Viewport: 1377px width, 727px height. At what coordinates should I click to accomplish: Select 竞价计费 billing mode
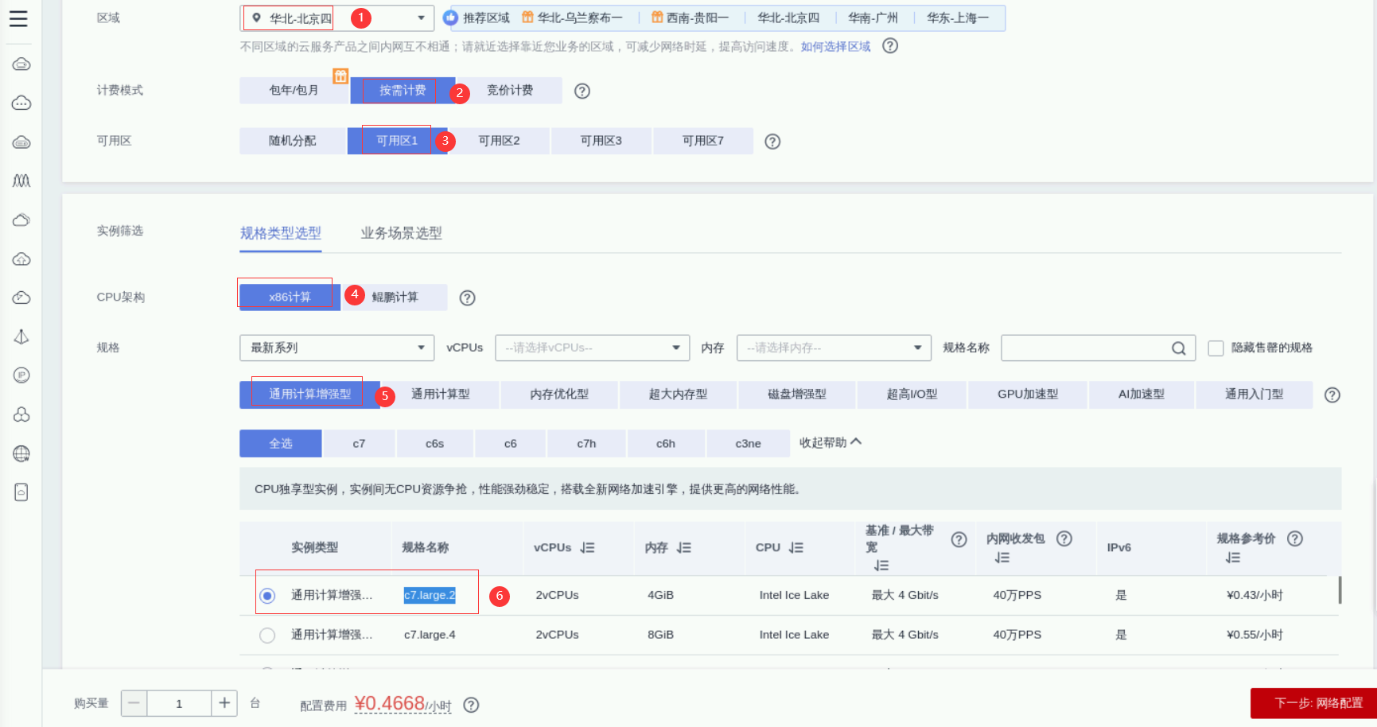coord(510,91)
